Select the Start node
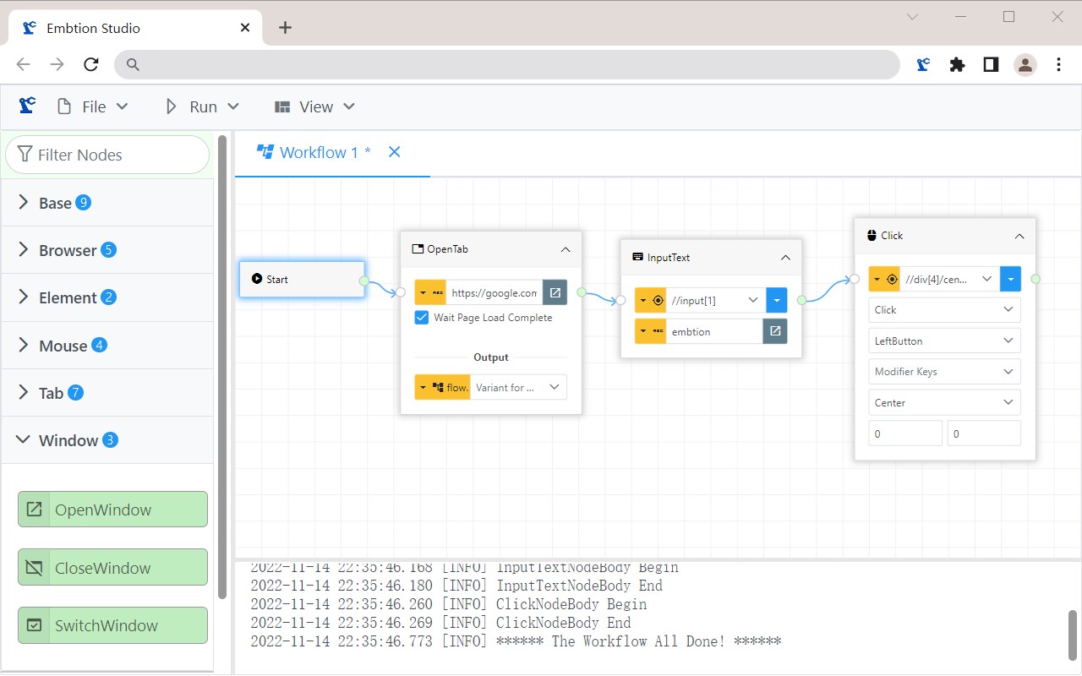Screen dimensions: 1082x676 pos(302,279)
